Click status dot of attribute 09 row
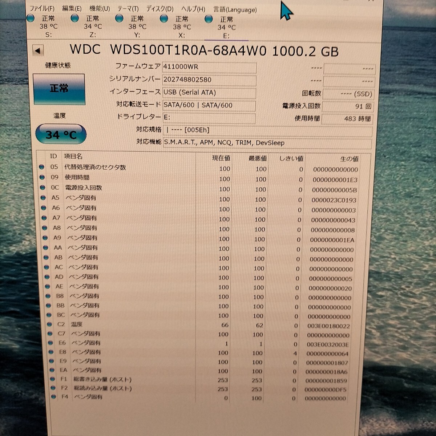The height and width of the screenshot is (436, 436). click(x=42, y=177)
